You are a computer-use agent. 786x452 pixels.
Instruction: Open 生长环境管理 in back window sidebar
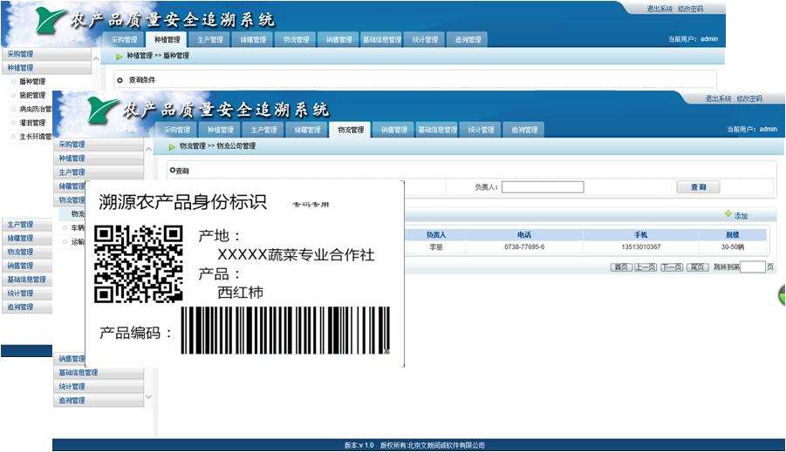pos(36,136)
